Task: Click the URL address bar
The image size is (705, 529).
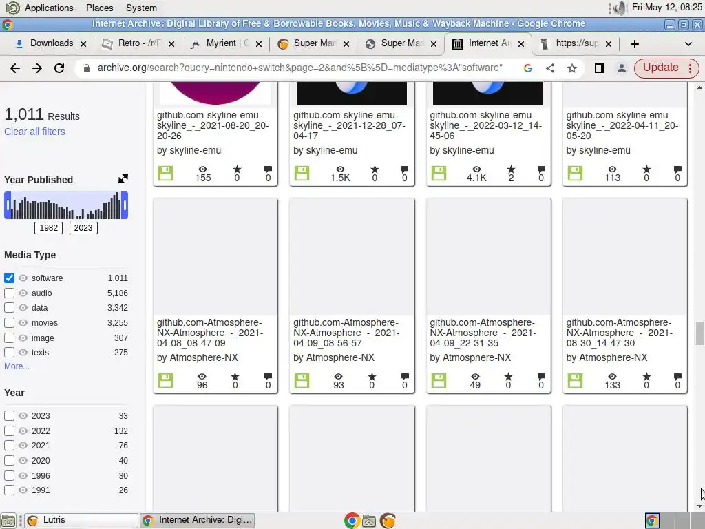Action: click(300, 68)
